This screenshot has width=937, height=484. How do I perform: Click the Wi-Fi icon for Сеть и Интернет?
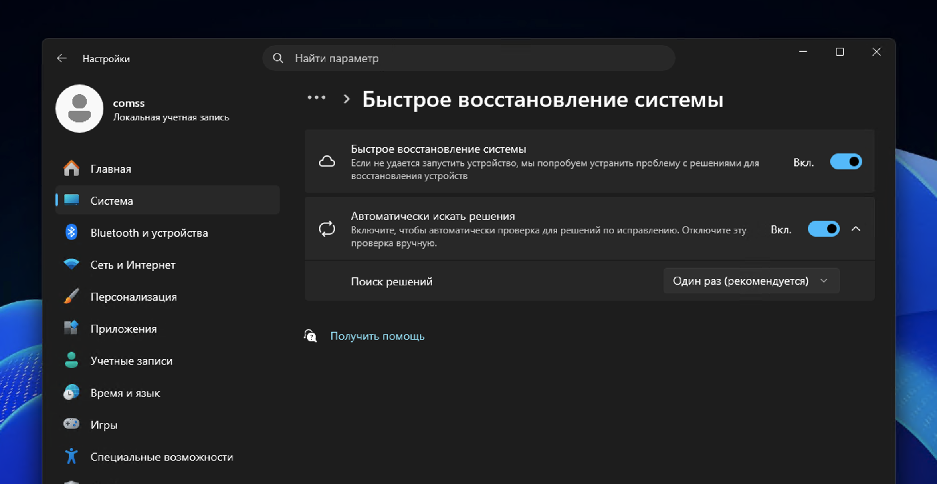[71, 264]
